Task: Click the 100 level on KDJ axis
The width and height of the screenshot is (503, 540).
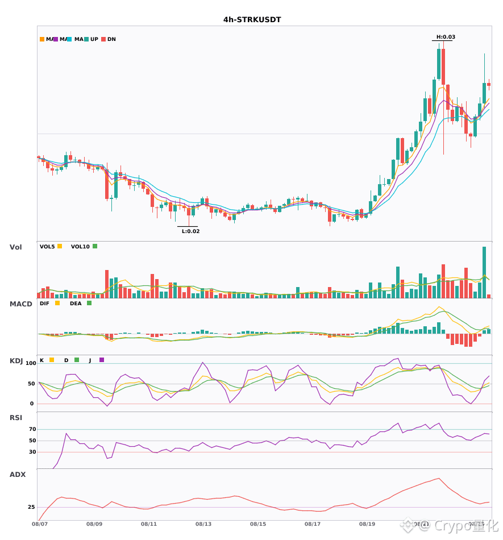Action: click(x=31, y=363)
